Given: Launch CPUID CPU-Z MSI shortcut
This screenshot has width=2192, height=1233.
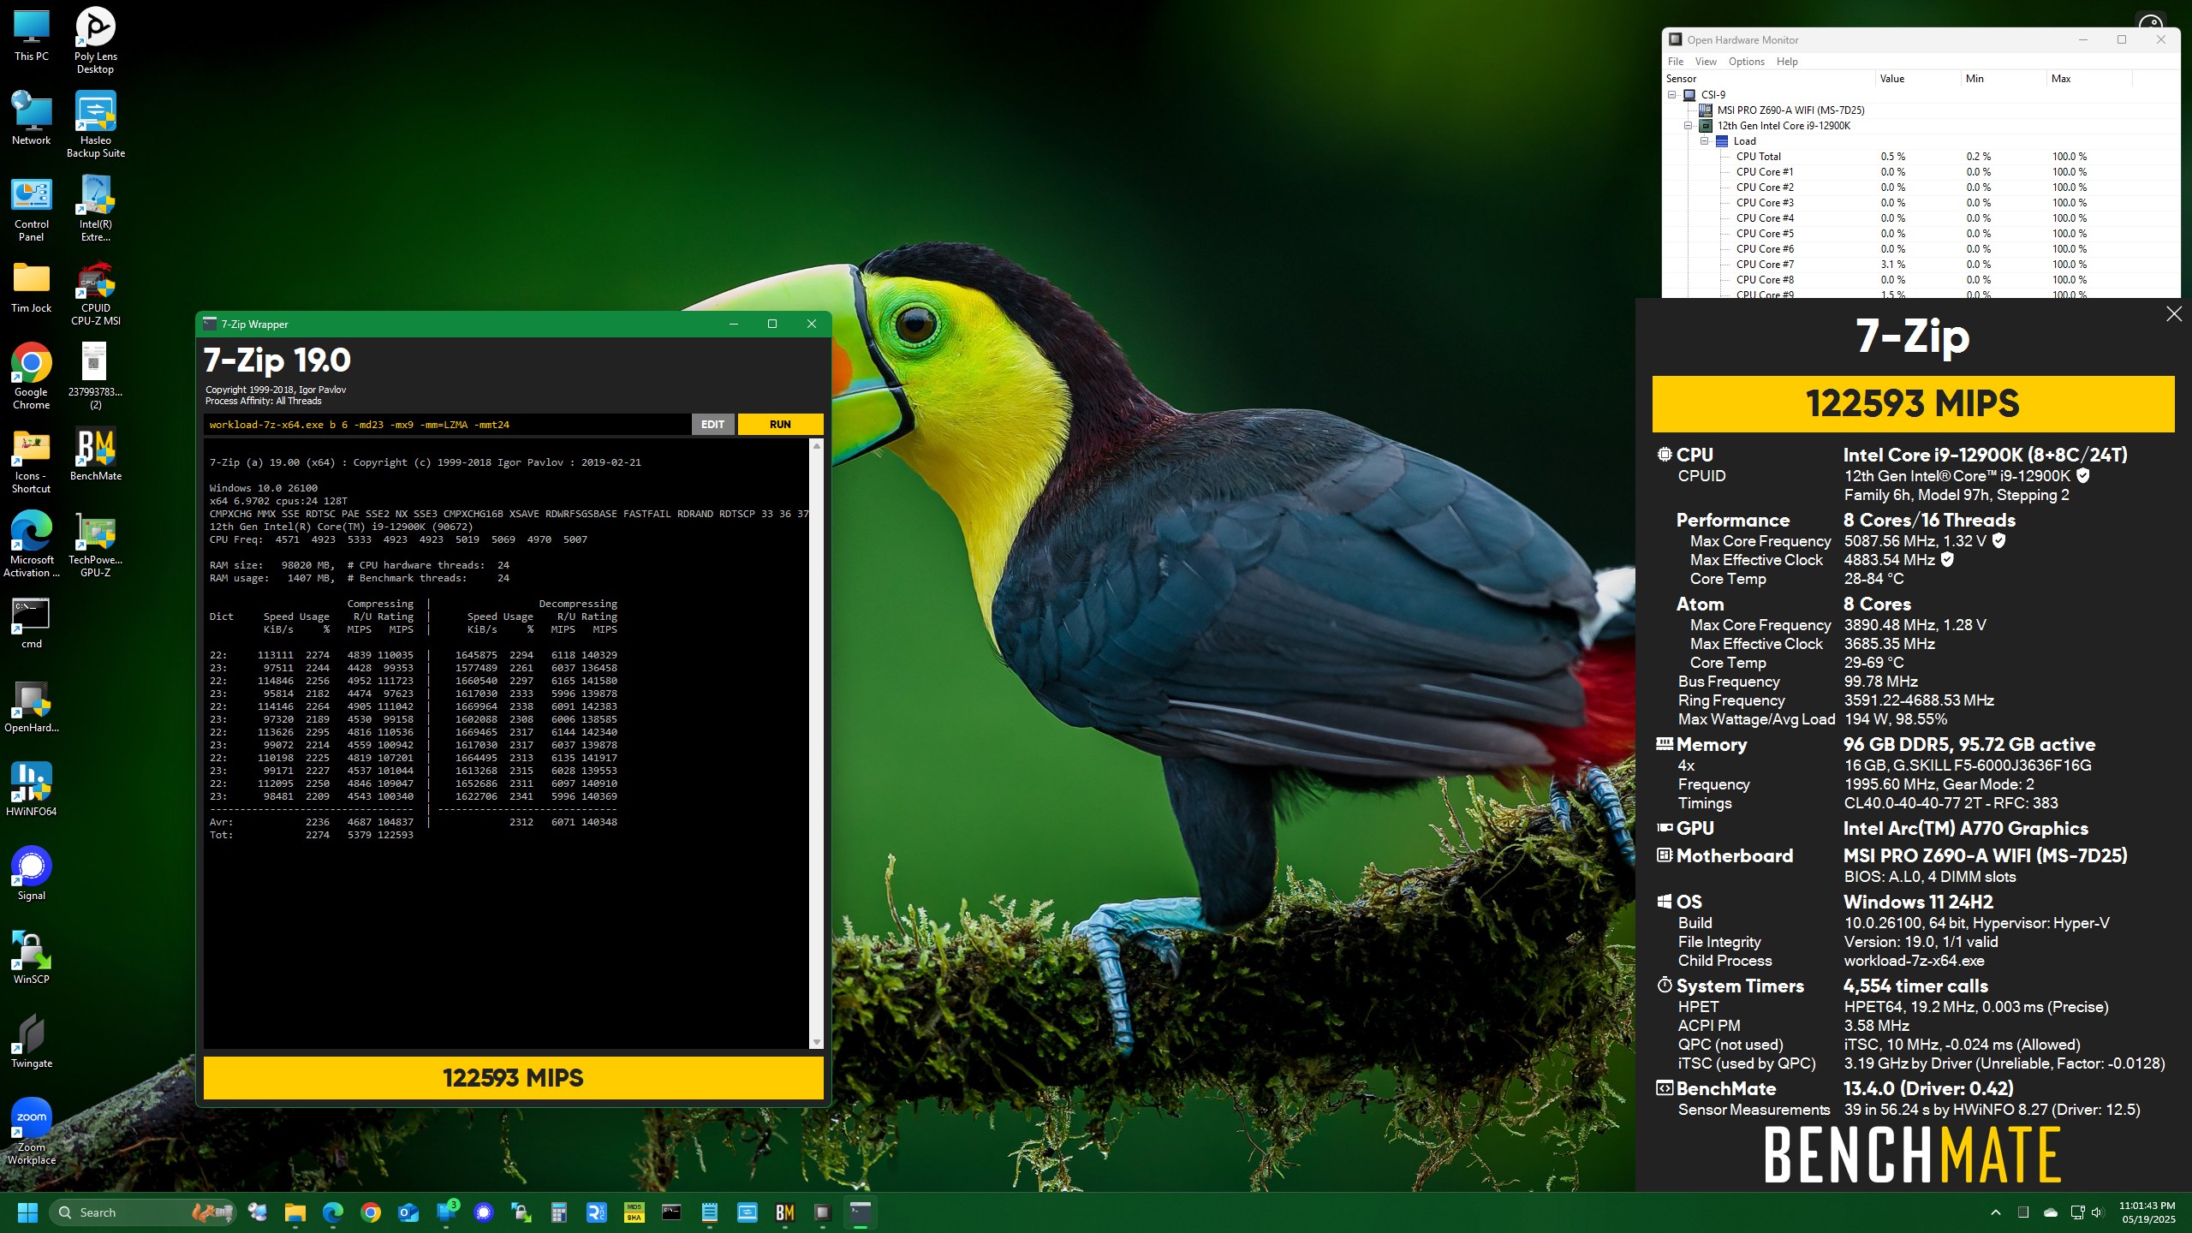Looking at the screenshot, I should click(x=95, y=293).
